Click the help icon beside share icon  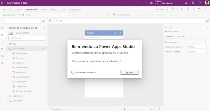(205, 9)
